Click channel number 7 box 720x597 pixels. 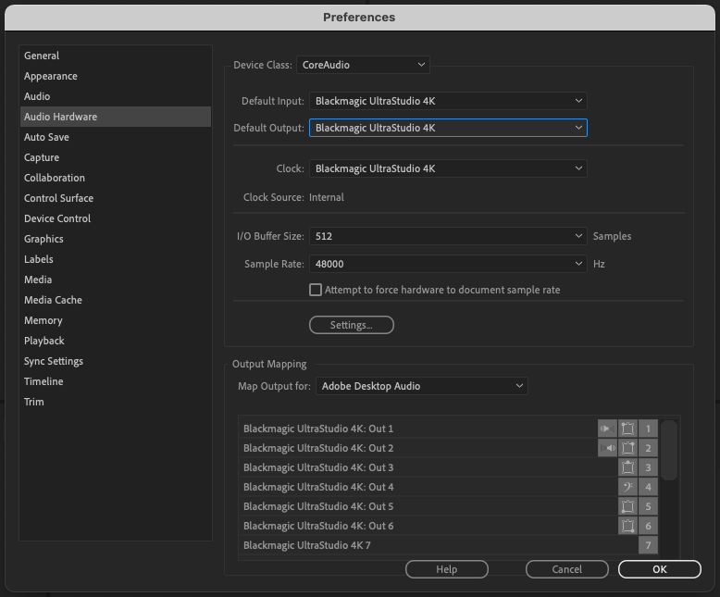point(648,545)
